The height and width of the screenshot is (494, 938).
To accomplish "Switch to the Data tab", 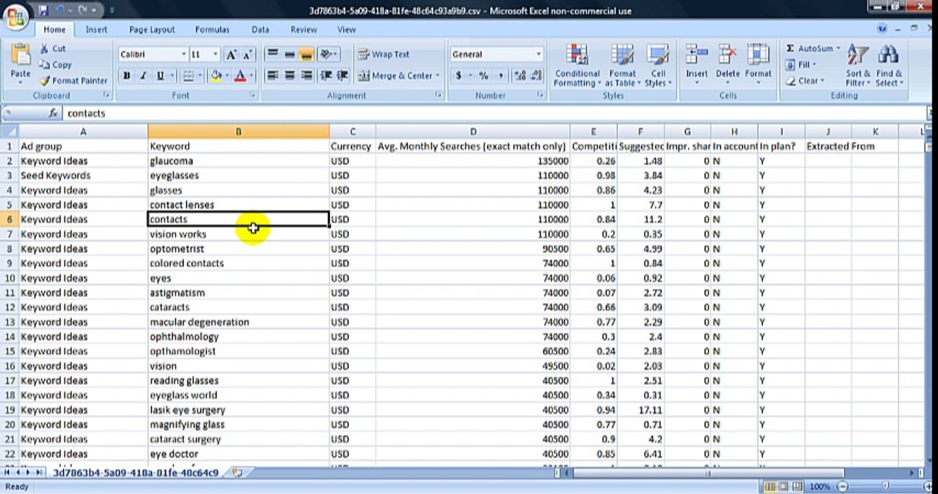I will click(260, 30).
